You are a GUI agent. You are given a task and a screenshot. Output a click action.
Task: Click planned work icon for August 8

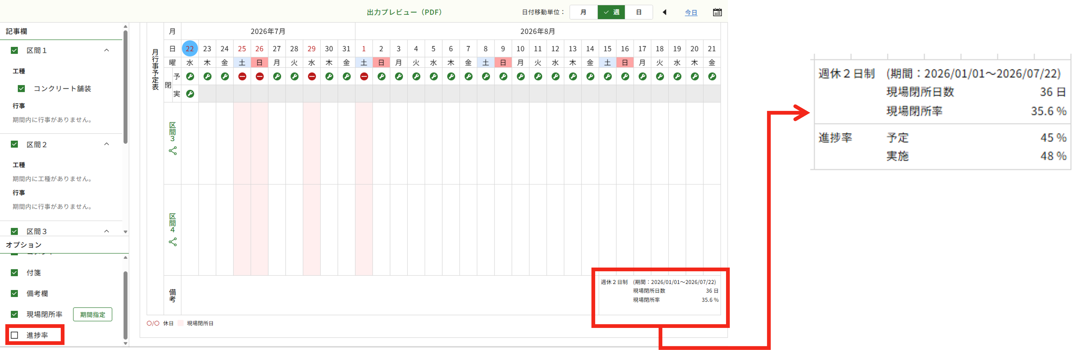coord(486,76)
